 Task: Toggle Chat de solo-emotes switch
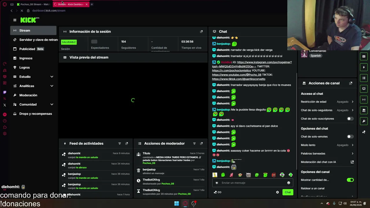tap(350, 137)
